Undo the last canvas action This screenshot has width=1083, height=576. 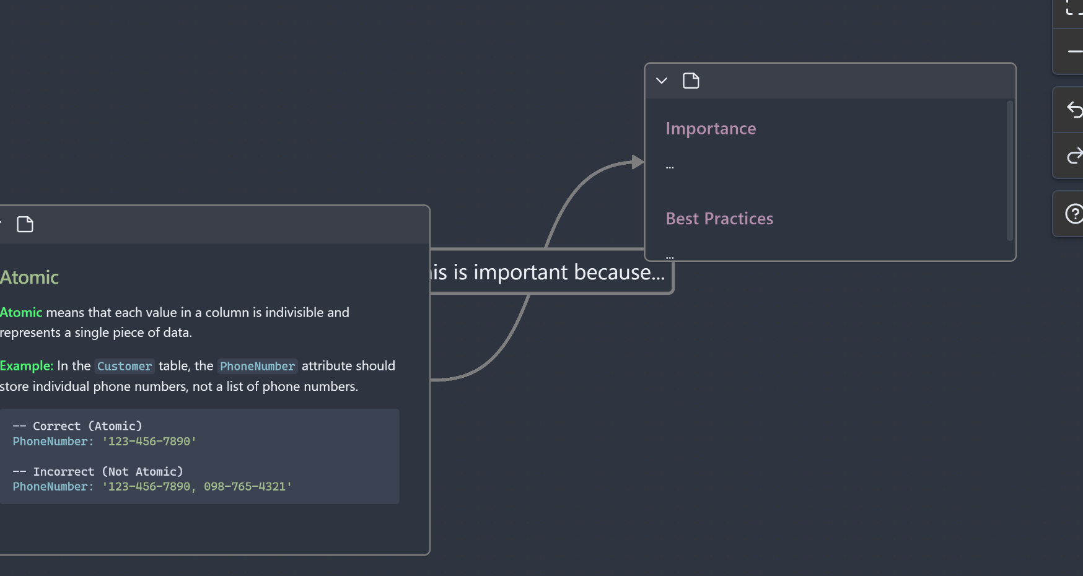(x=1074, y=110)
